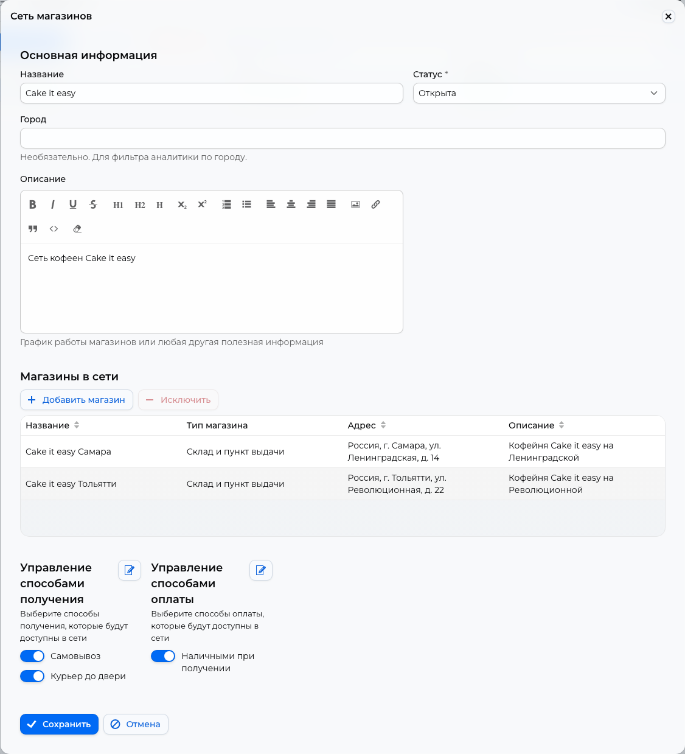
Task: Apply subscript formatting
Action: (x=182, y=204)
